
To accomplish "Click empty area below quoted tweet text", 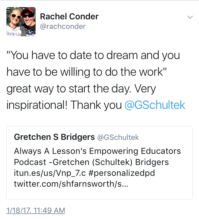I will point(99,194).
